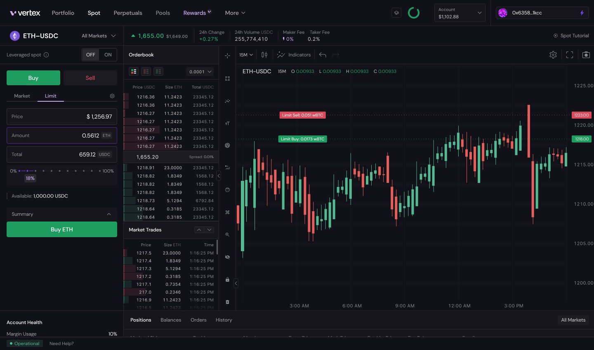594x350 pixels.
Task: Lock all drawing tools
Action: 227,280
